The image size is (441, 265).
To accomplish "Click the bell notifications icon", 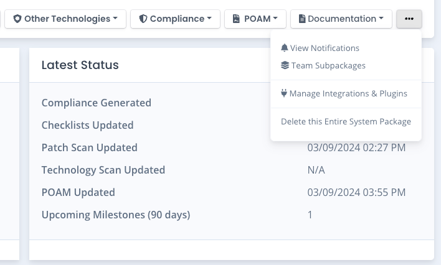I will pyautogui.click(x=284, y=48).
